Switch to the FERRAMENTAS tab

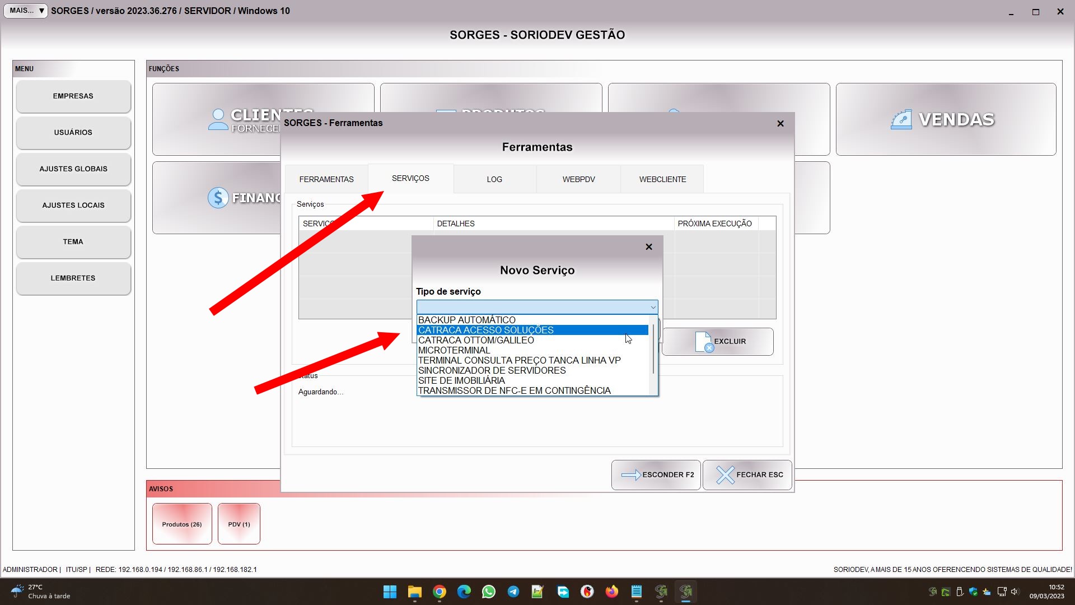[326, 179]
